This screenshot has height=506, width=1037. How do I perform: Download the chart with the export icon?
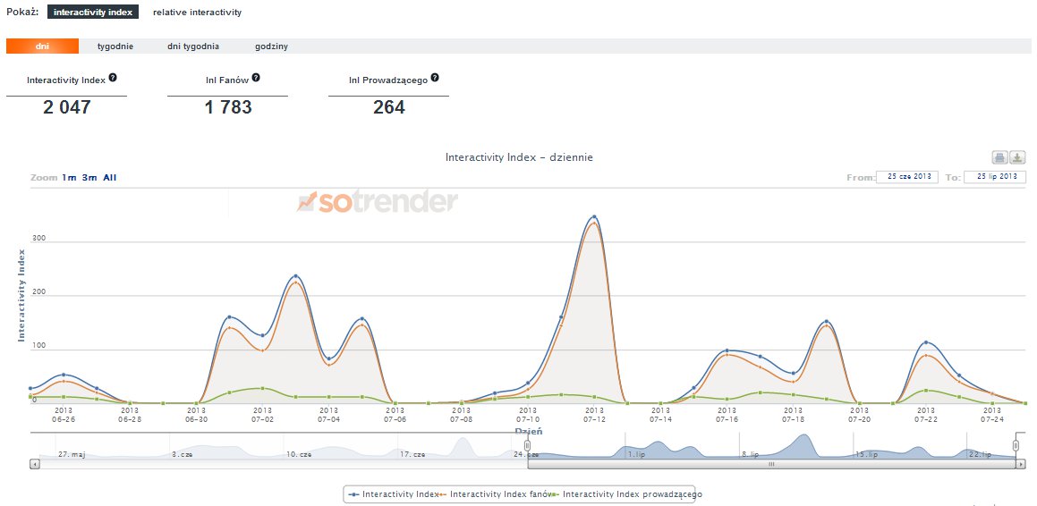(1017, 158)
